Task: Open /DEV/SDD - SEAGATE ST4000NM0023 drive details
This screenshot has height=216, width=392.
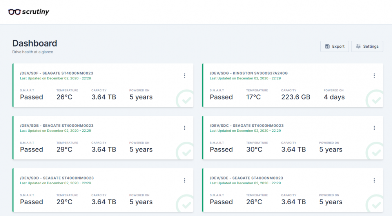Action: coord(57,178)
